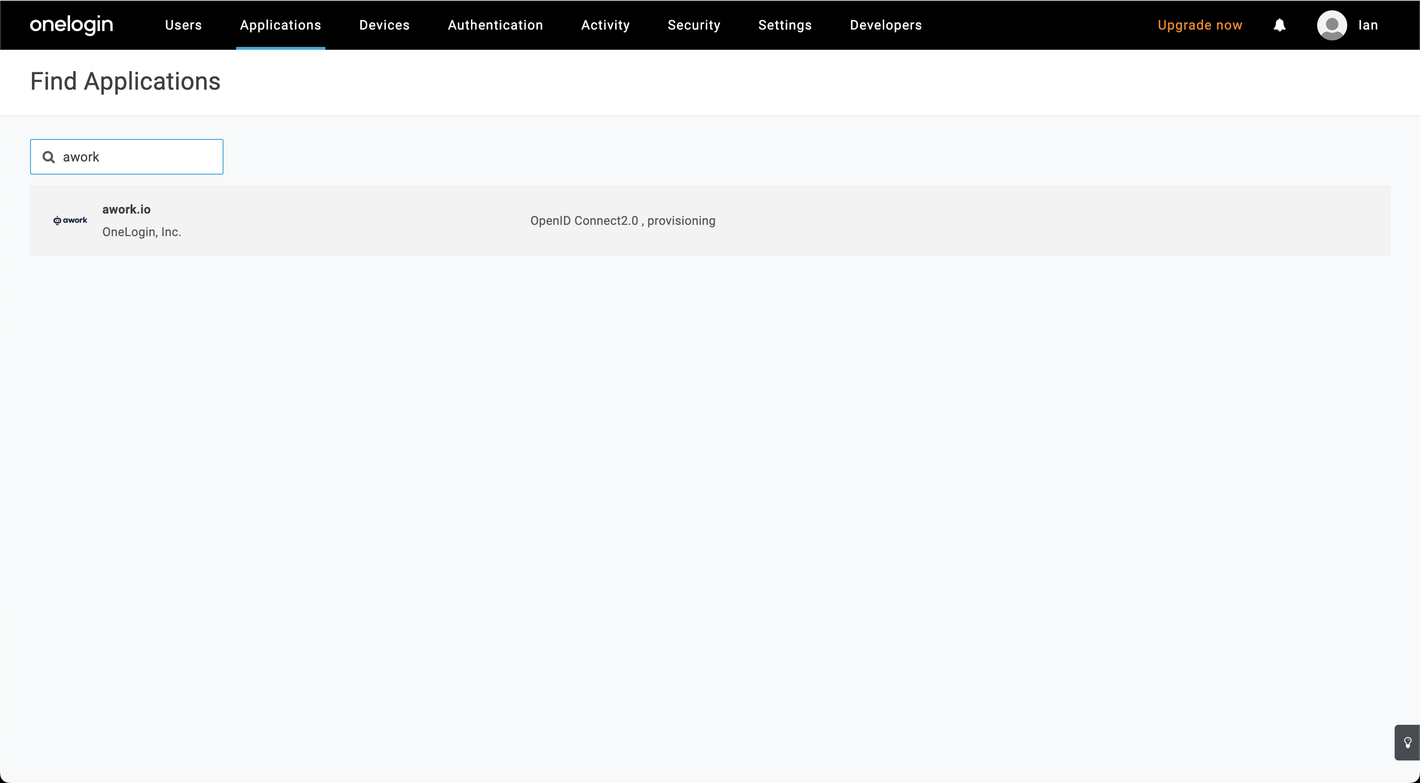This screenshot has width=1420, height=783.
Task: Open the Authentication menu
Action: coord(495,25)
